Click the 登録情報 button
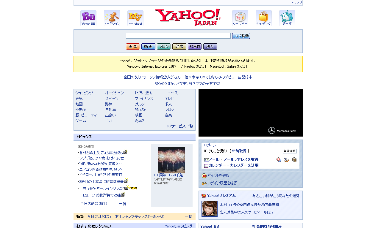The width and height of the screenshot is (381, 228). point(290,151)
